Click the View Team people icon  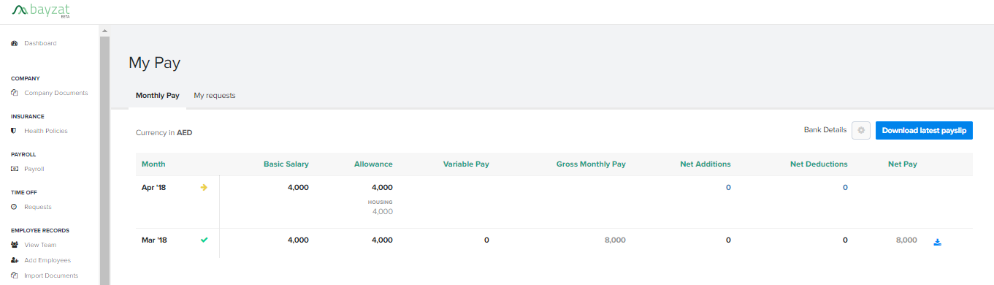(15, 245)
